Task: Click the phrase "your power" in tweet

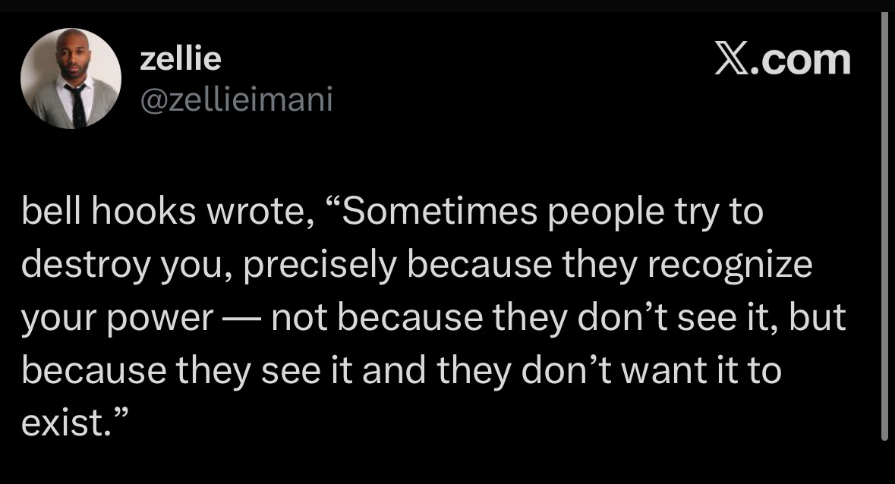Action: (x=116, y=319)
